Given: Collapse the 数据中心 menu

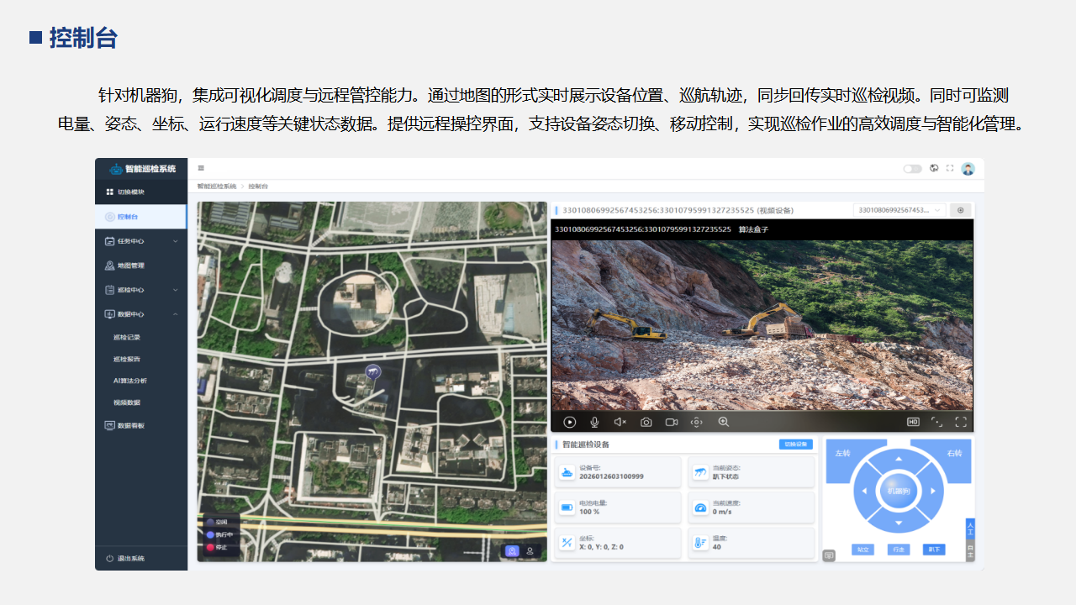Looking at the screenshot, I should 141,314.
